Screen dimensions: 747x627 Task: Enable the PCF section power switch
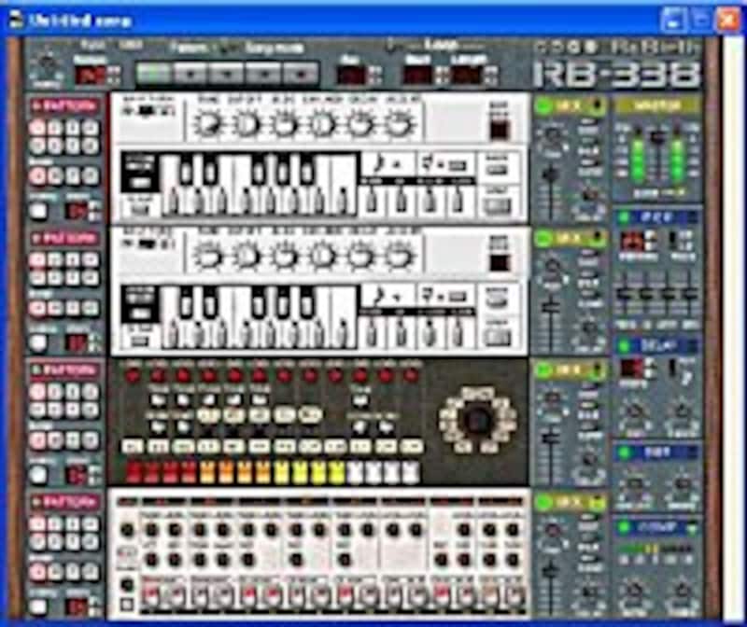623,216
